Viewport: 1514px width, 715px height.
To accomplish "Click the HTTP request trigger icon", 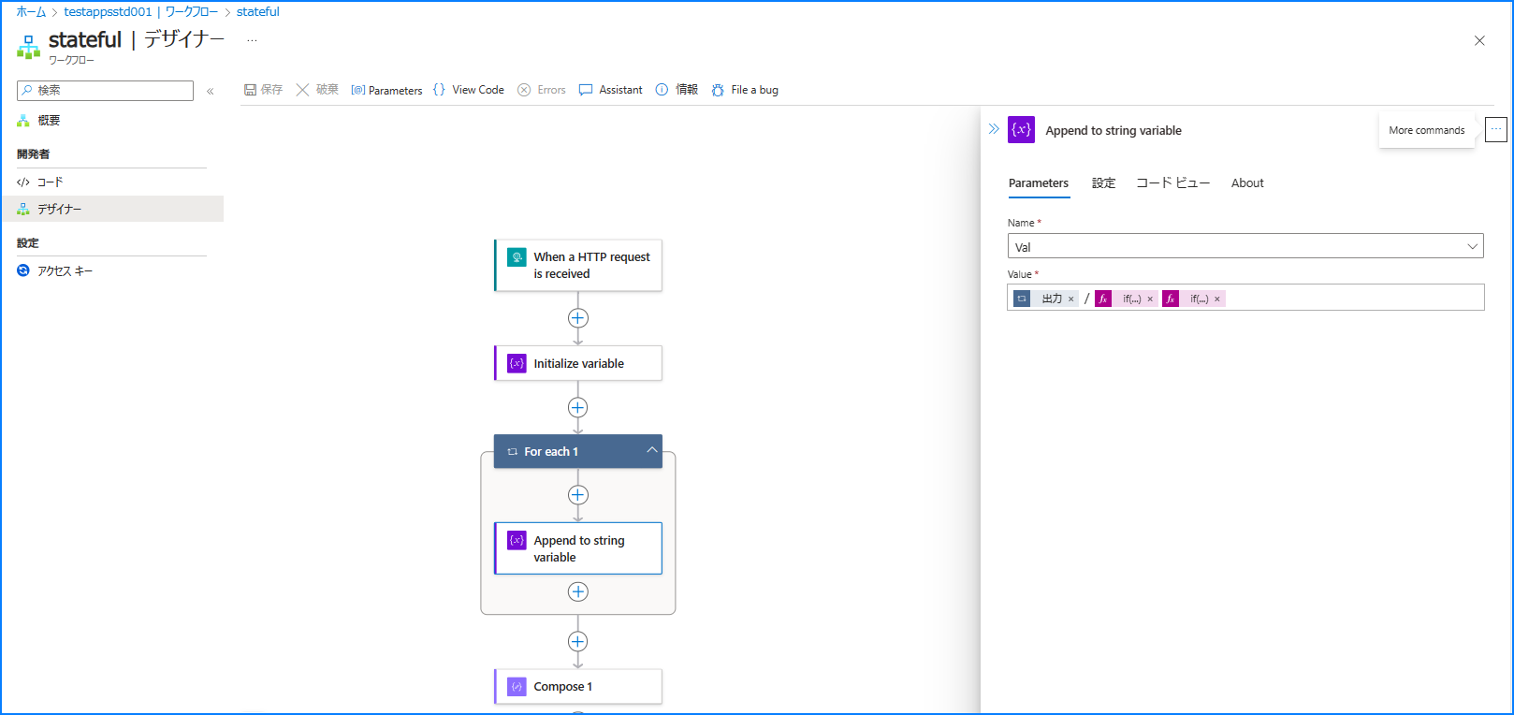I will 517,256.
